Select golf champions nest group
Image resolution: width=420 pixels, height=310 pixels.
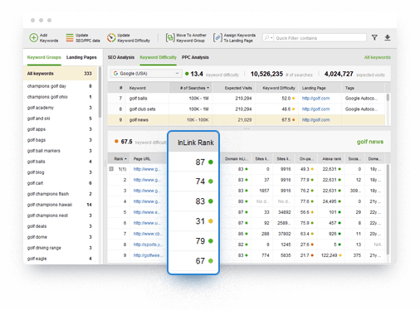[x=61, y=216]
